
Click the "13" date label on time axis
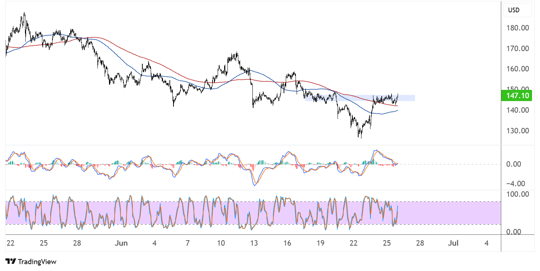(x=254, y=243)
